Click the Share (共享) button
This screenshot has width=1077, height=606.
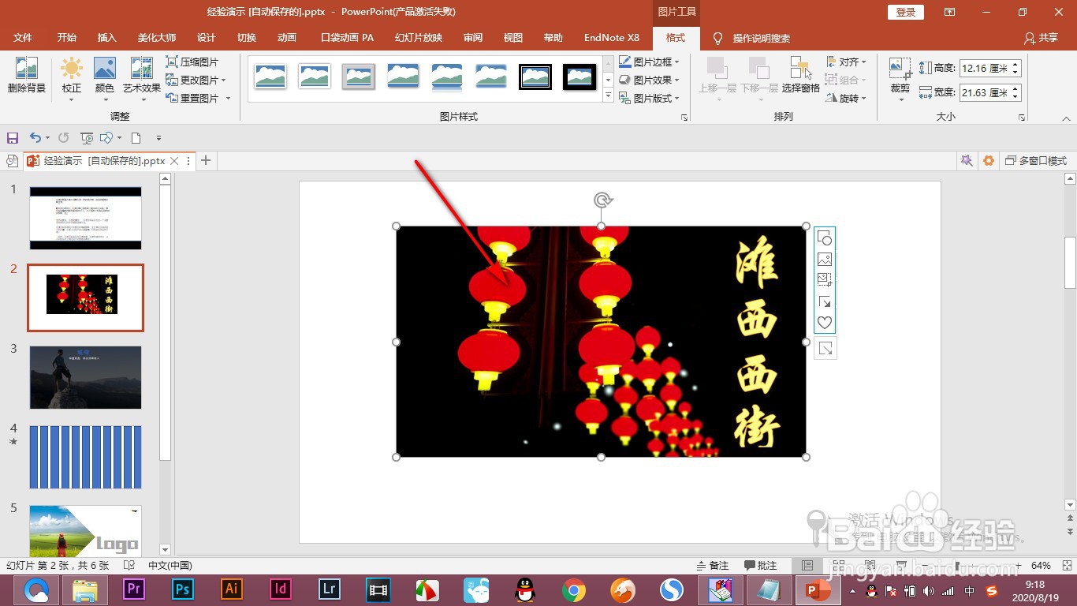coord(1042,38)
